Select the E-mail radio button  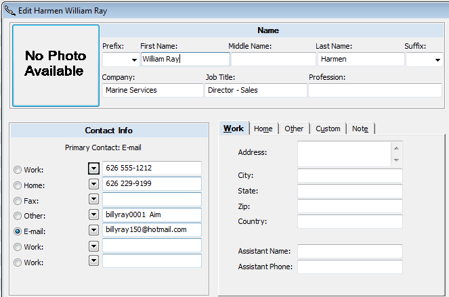[18, 231]
